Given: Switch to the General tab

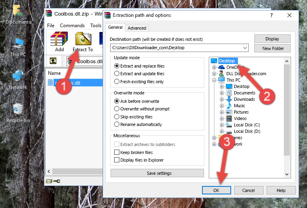Looking at the screenshot, I should point(115,27).
